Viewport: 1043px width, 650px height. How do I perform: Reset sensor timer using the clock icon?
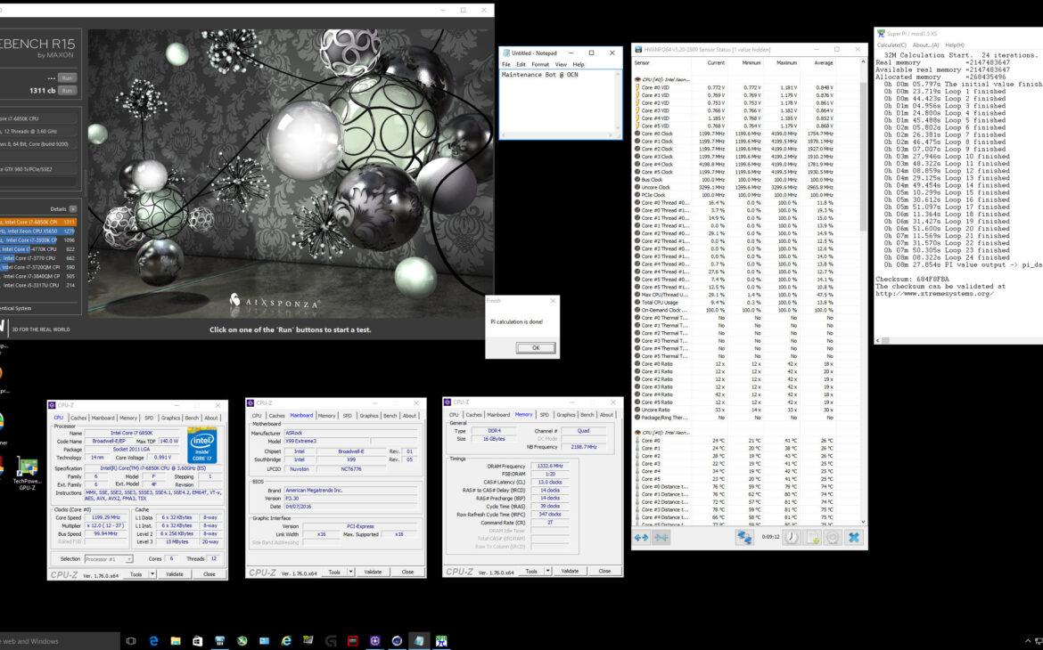pyautogui.click(x=791, y=538)
